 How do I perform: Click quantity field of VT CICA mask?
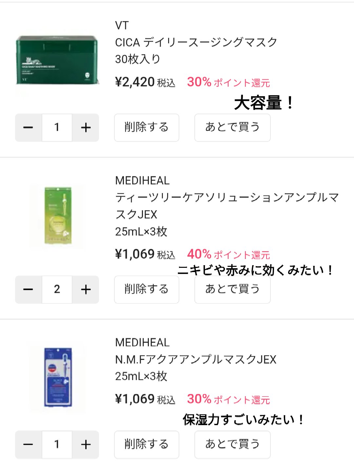[x=57, y=128]
